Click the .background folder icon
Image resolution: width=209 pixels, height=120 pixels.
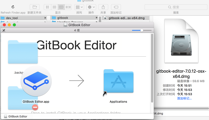(x=23, y=52)
